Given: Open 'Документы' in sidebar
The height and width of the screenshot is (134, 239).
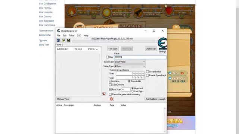Looking at the screenshot, I should (x=44, y=35).
